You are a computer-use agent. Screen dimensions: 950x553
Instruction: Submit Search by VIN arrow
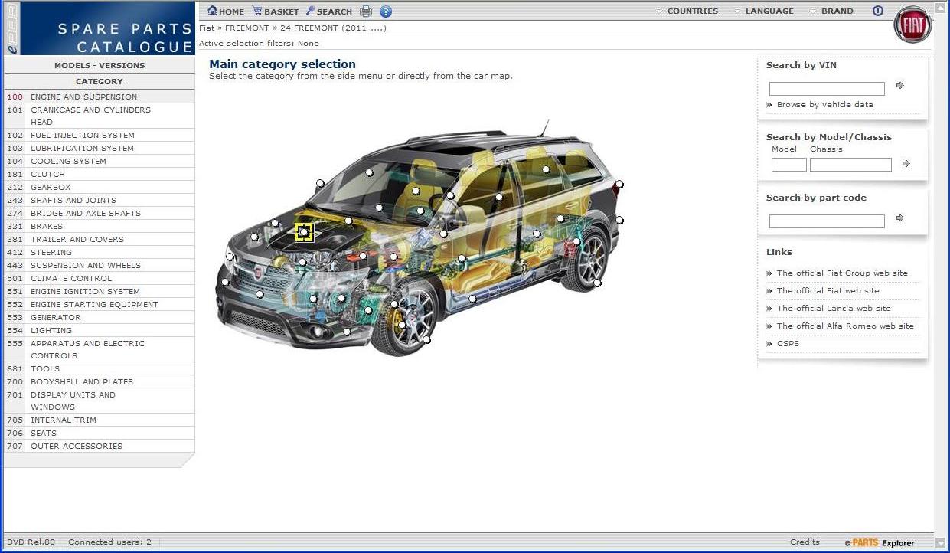900,86
